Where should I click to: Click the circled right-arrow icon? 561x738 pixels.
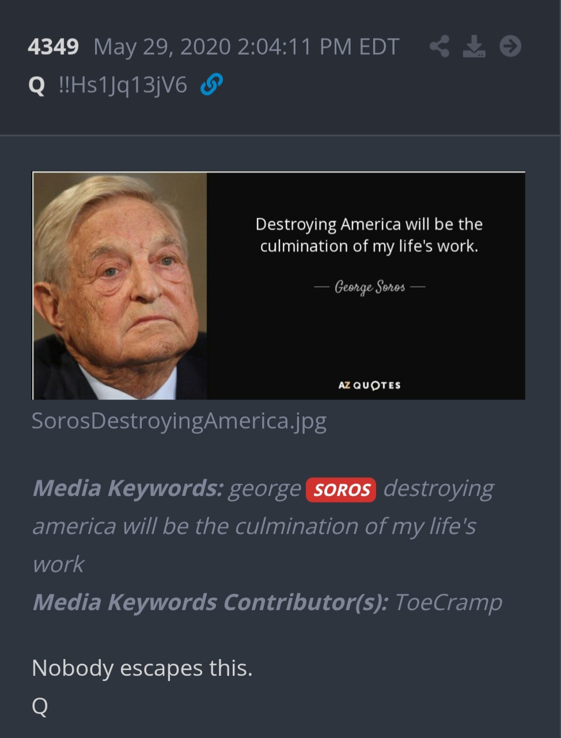(510, 46)
